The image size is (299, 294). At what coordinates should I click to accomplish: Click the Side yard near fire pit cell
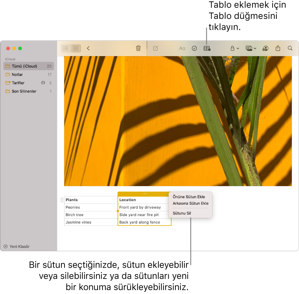click(144, 215)
